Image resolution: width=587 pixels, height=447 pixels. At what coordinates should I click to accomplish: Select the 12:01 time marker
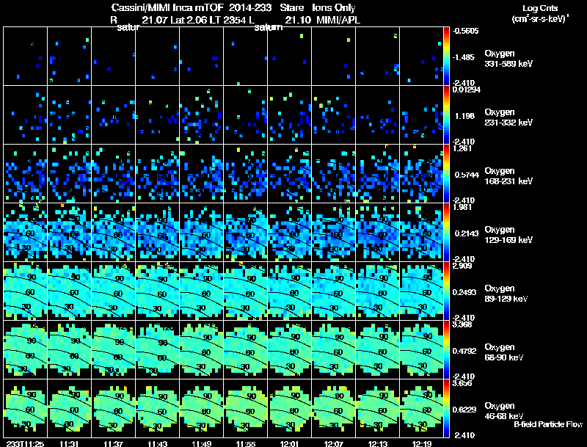pos(290,443)
